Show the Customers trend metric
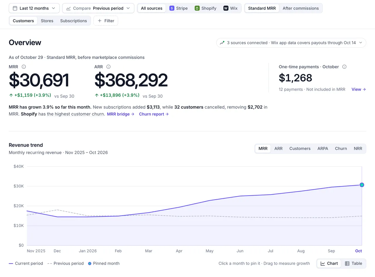 click(300, 148)
